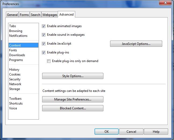The height and width of the screenshot is (140, 174).
Task: Confirm settings with the OK button
Action: pos(106,132)
